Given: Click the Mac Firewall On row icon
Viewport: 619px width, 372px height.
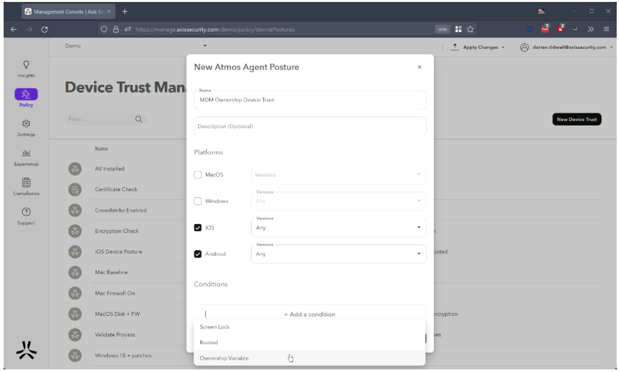Looking at the screenshot, I should 75,293.
